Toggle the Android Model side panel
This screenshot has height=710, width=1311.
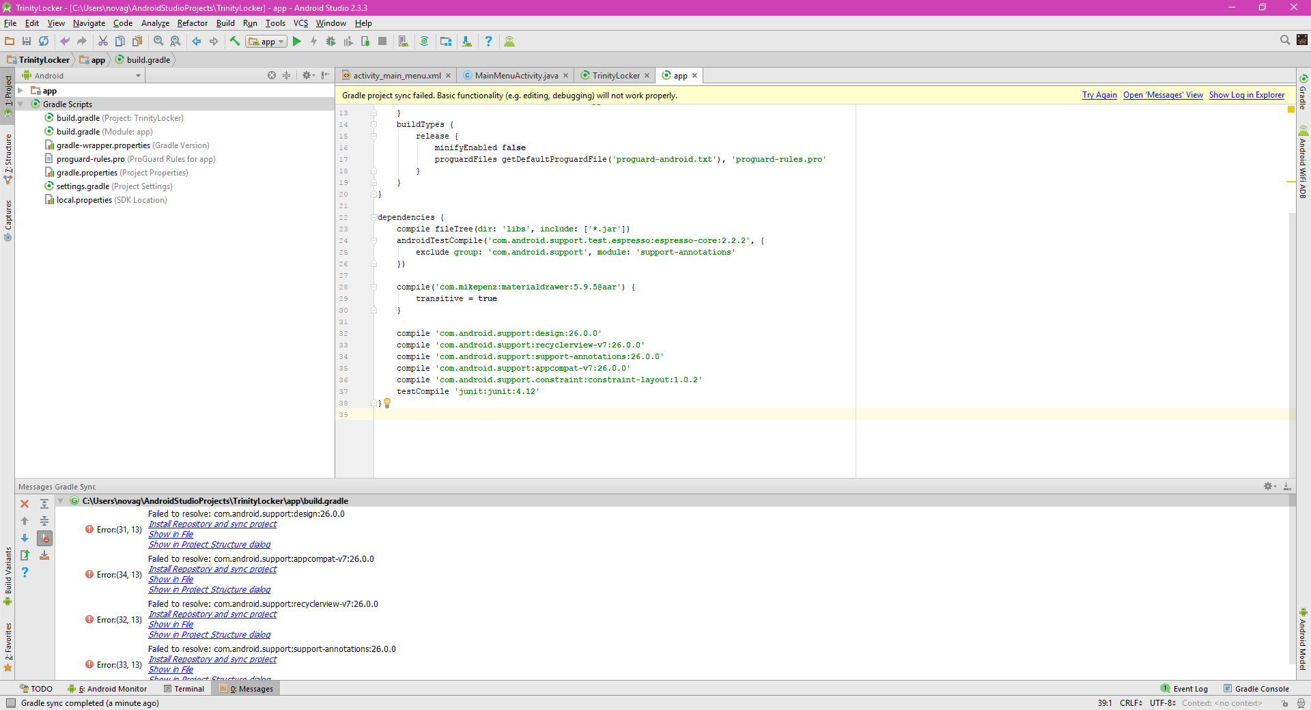1303,639
